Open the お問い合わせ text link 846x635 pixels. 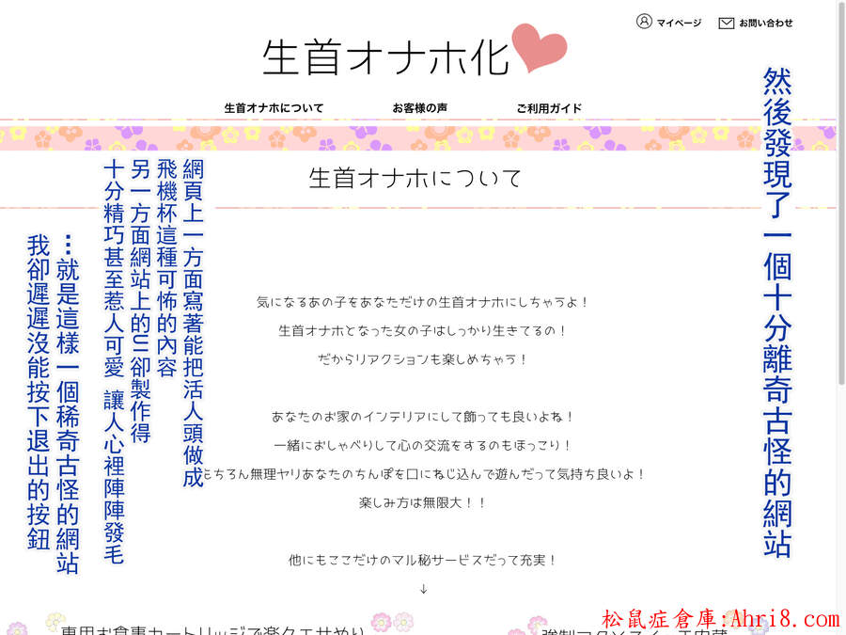coord(765,23)
